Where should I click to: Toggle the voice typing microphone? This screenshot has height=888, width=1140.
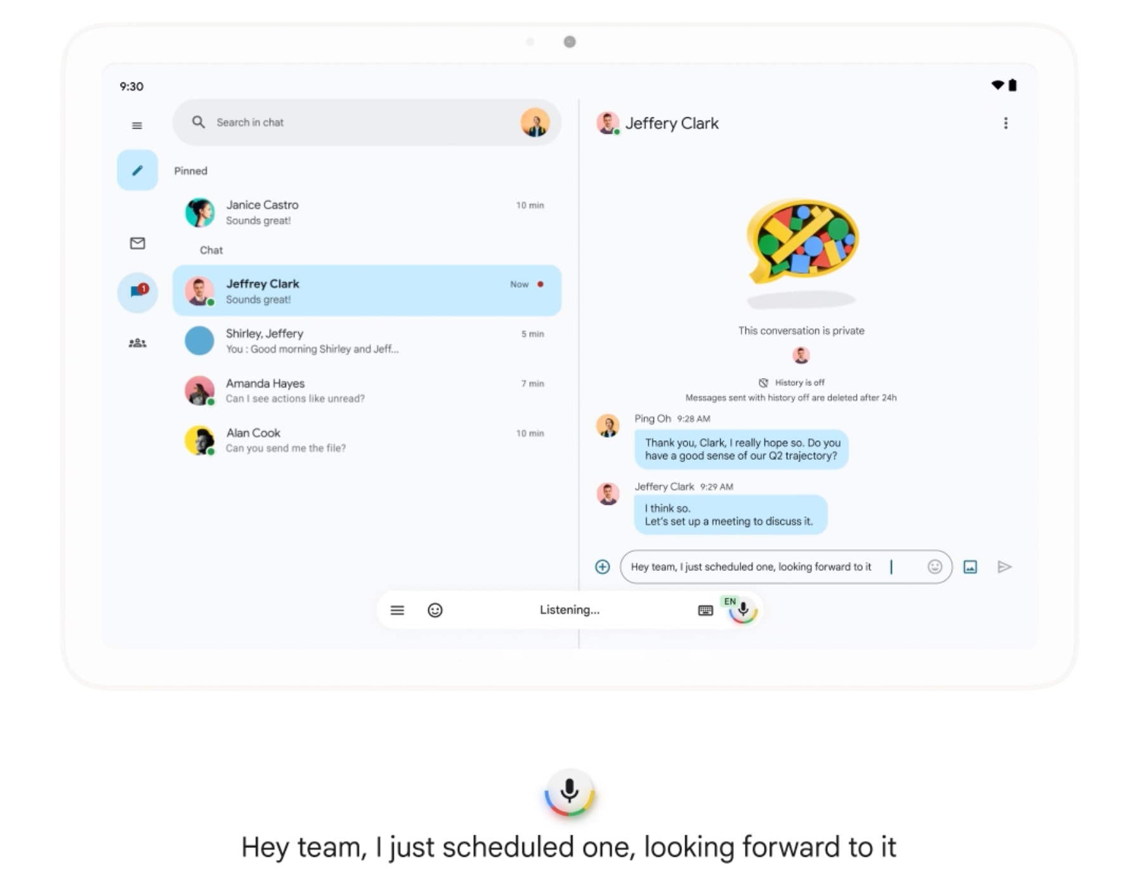(742, 610)
